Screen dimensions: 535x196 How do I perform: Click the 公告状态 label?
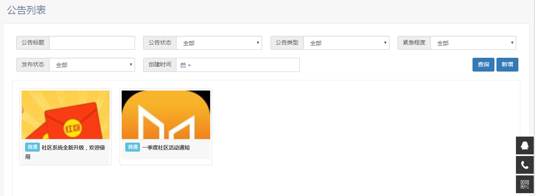tap(160, 42)
